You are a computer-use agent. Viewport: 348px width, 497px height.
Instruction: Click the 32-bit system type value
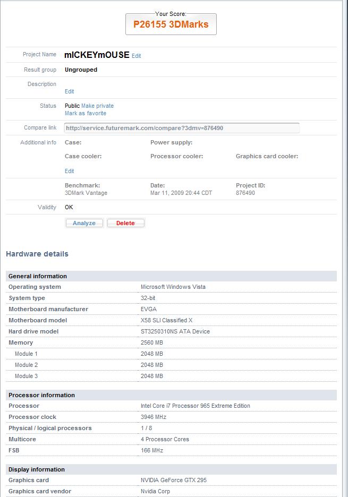148,298
